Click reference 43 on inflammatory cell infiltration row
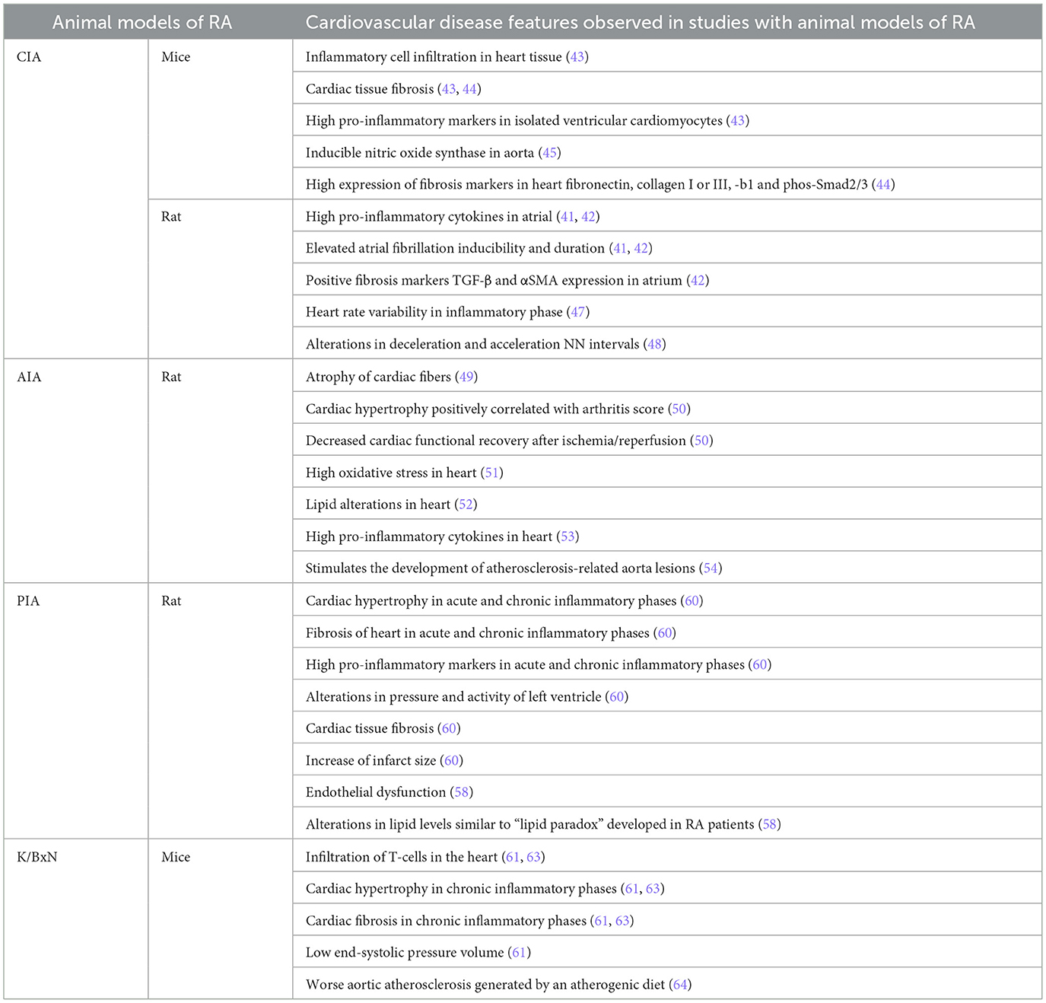The height and width of the screenshot is (1003, 1046). [x=577, y=57]
